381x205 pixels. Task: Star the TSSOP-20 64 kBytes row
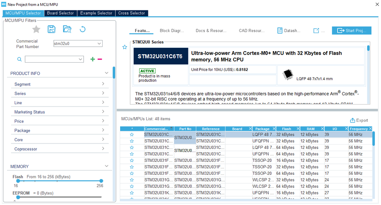pyautogui.click(x=132, y=173)
